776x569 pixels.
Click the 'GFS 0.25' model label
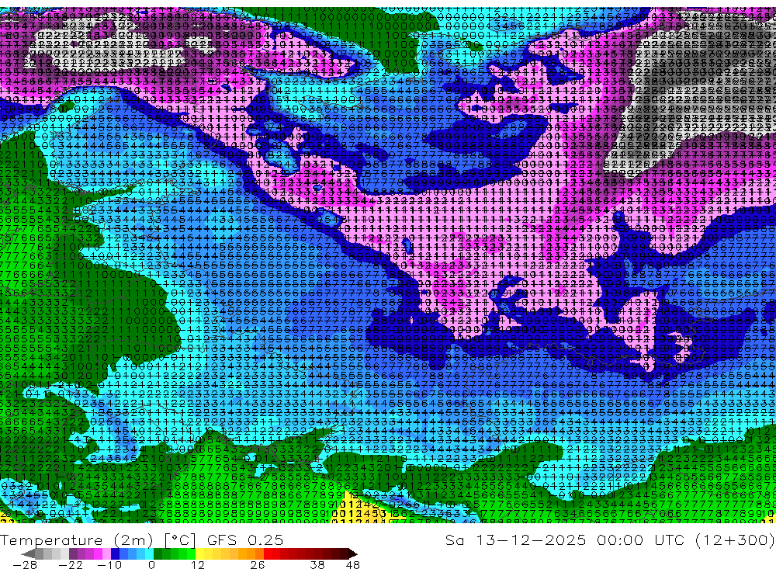(x=245, y=540)
